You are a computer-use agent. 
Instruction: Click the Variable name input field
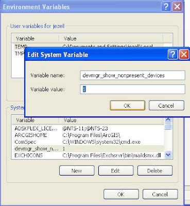tap(132, 75)
